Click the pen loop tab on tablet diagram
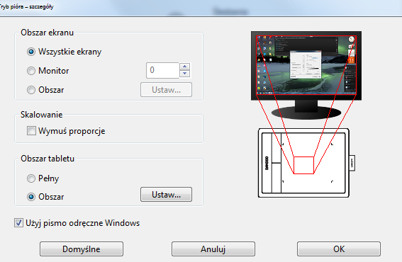The height and width of the screenshot is (262, 402). [352, 163]
